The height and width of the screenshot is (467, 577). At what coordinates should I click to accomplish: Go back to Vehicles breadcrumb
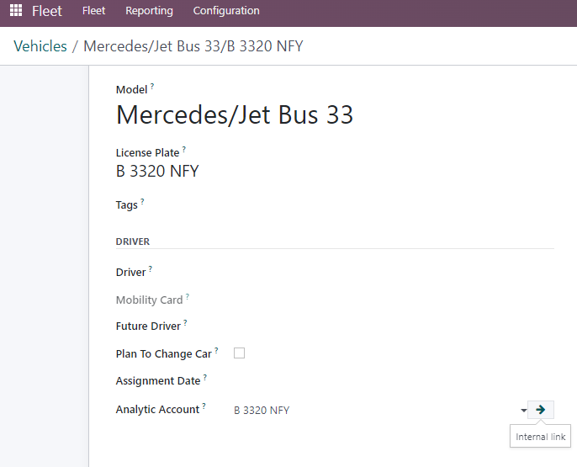pos(40,46)
